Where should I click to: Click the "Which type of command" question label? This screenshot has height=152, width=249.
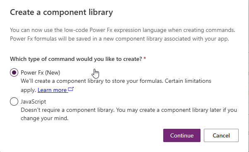coord(76,59)
